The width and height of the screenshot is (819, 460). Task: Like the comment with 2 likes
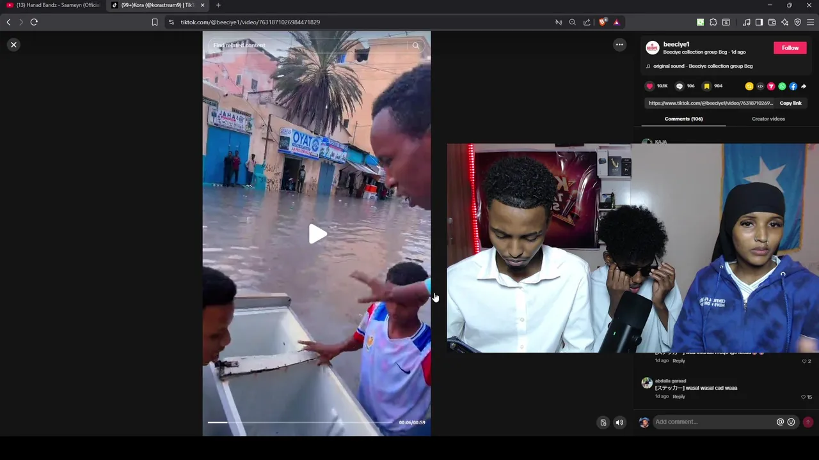[804, 362]
